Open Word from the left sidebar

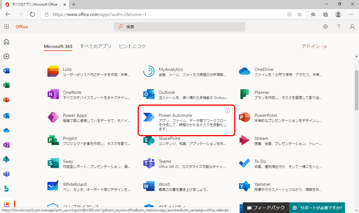[6, 71]
